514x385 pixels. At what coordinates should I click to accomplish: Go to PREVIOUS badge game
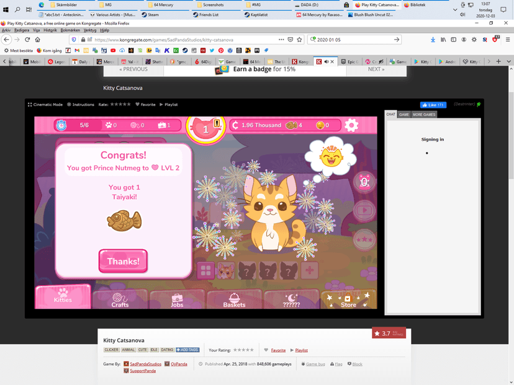[133, 69]
